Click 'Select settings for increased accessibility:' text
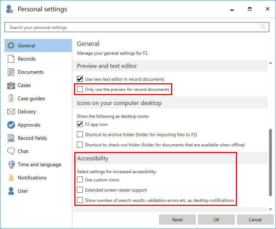 [x=117, y=172]
